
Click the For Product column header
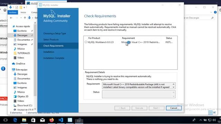coord(94,38)
